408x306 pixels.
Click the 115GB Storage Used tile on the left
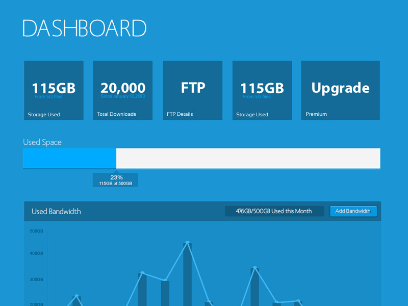click(x=54, y=90)
